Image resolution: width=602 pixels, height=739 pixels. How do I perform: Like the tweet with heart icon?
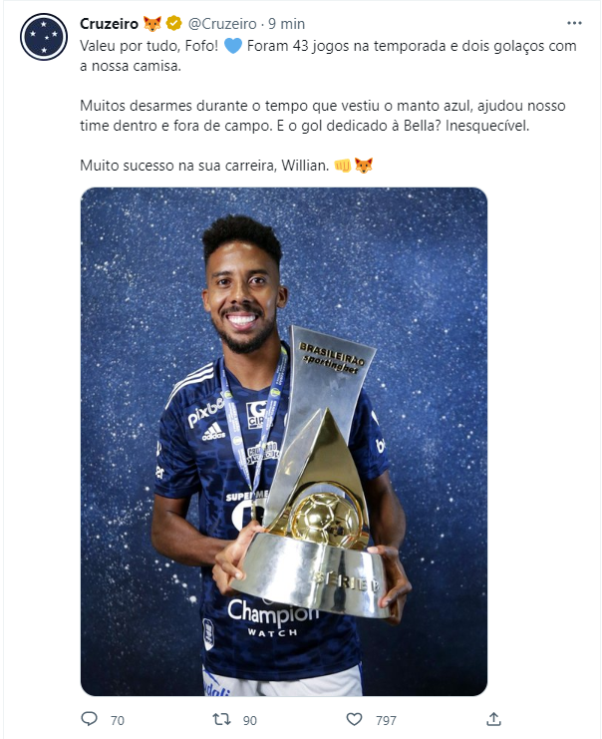(354, 719)
